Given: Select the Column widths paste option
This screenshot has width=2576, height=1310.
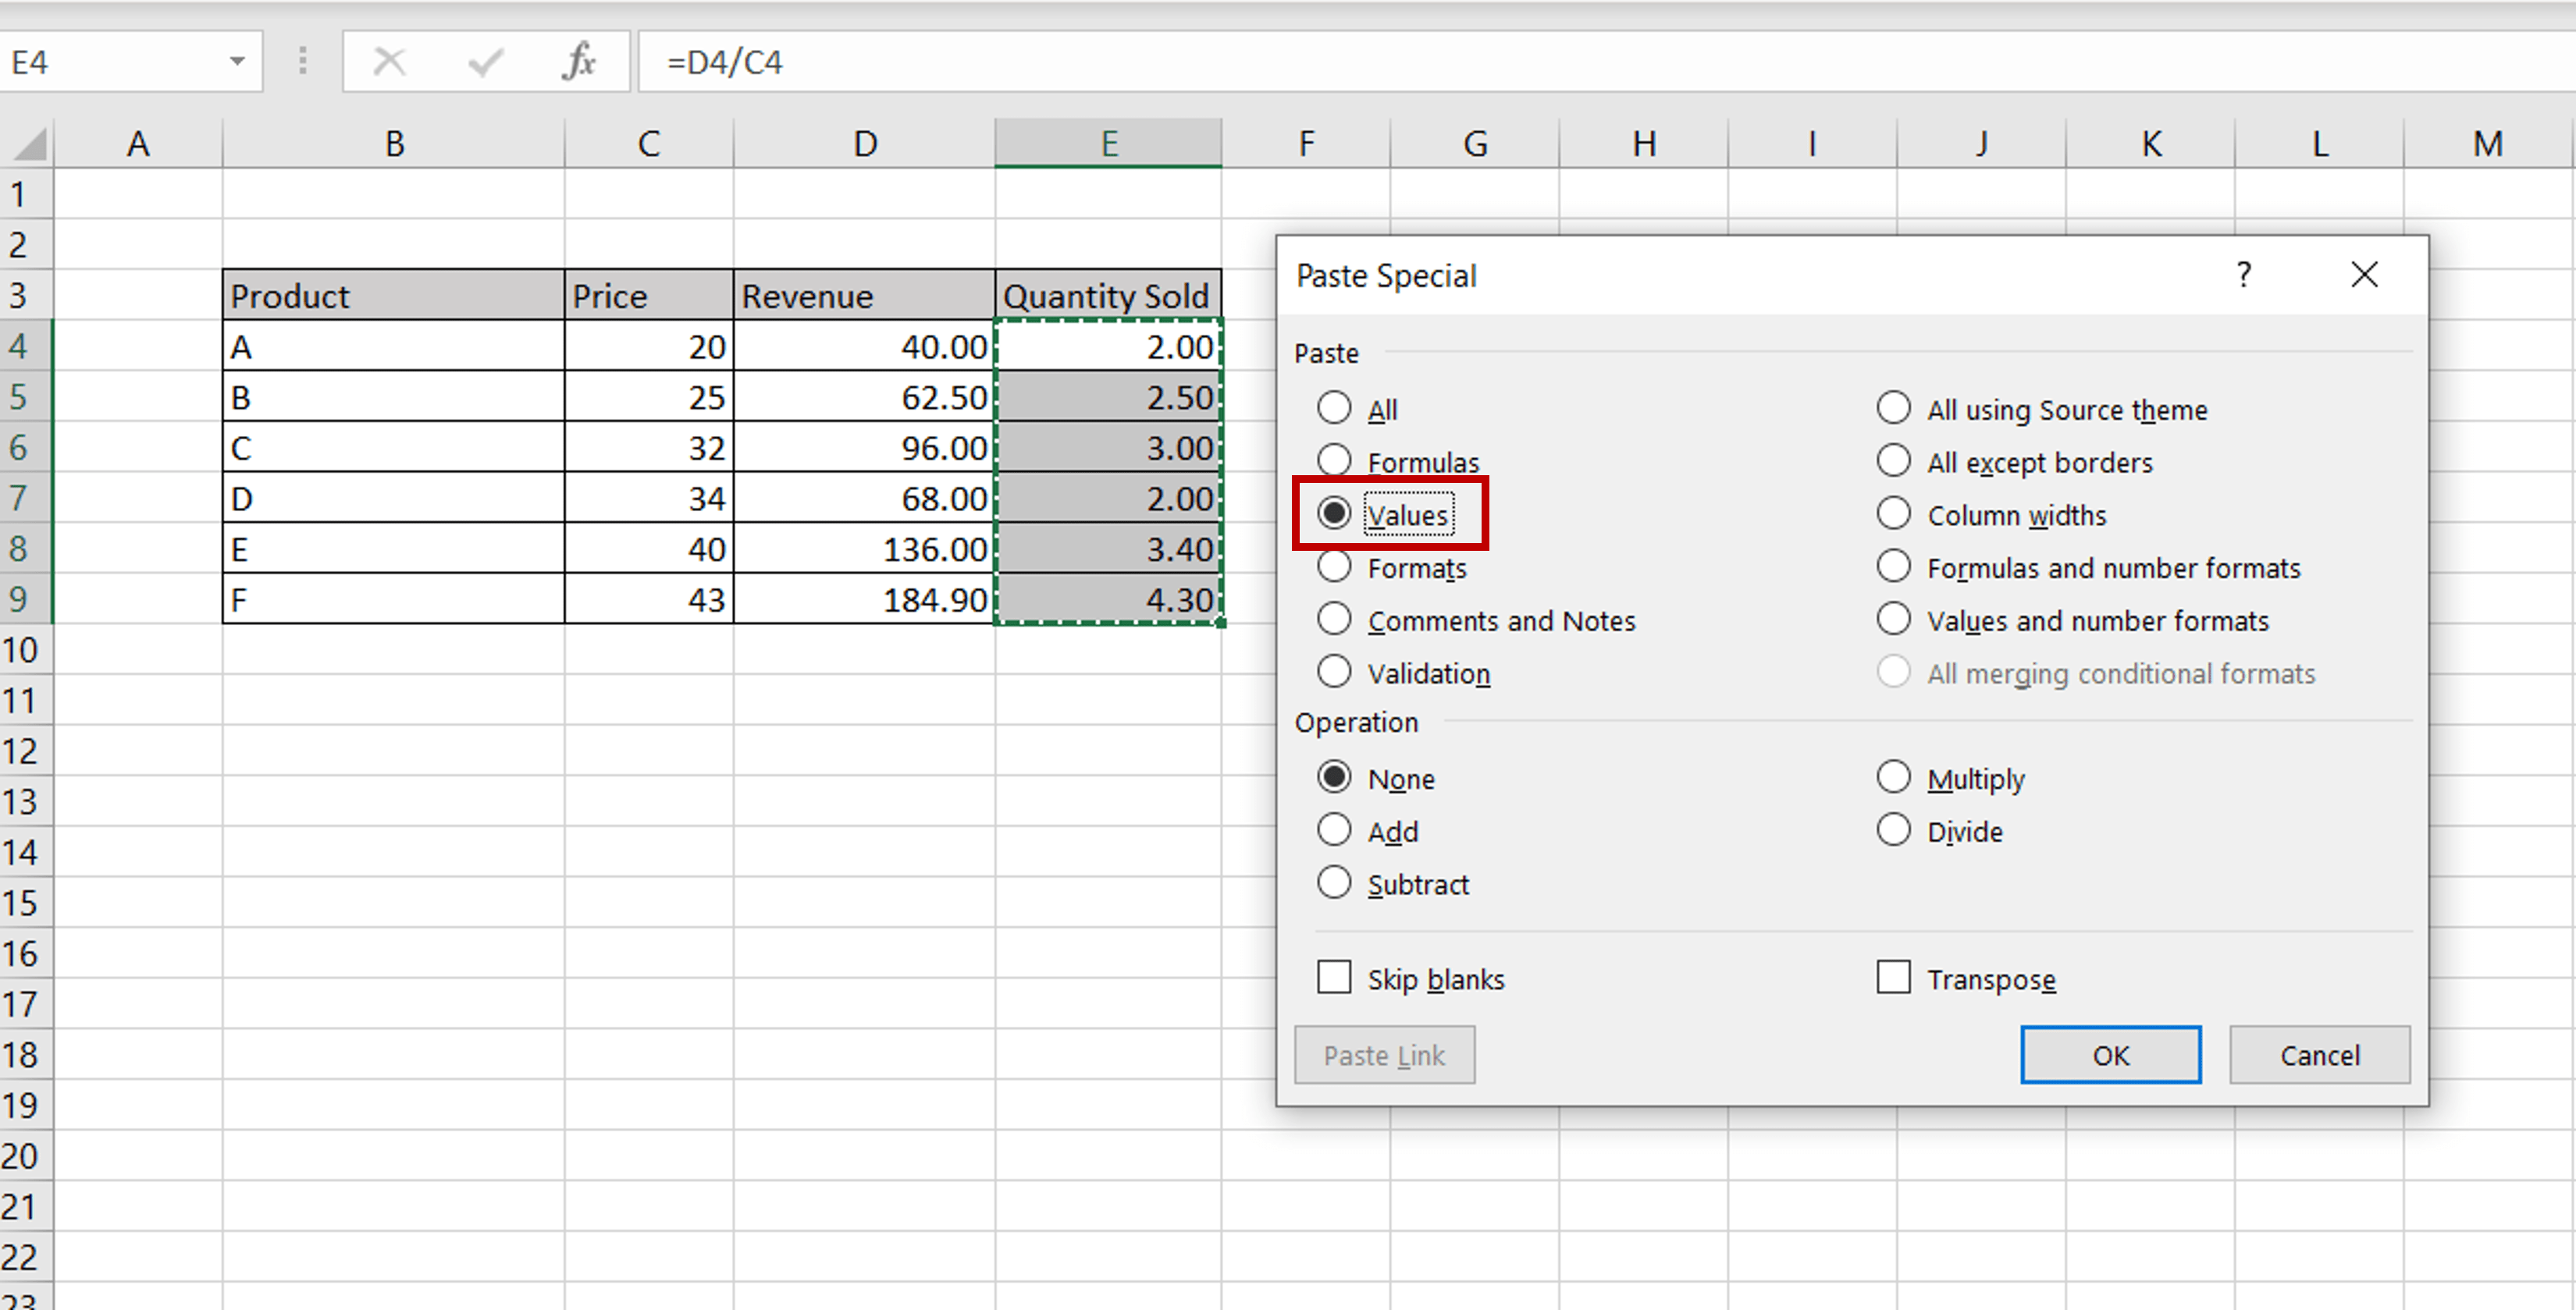Looking at the screenshot, I should [1893, 513].
